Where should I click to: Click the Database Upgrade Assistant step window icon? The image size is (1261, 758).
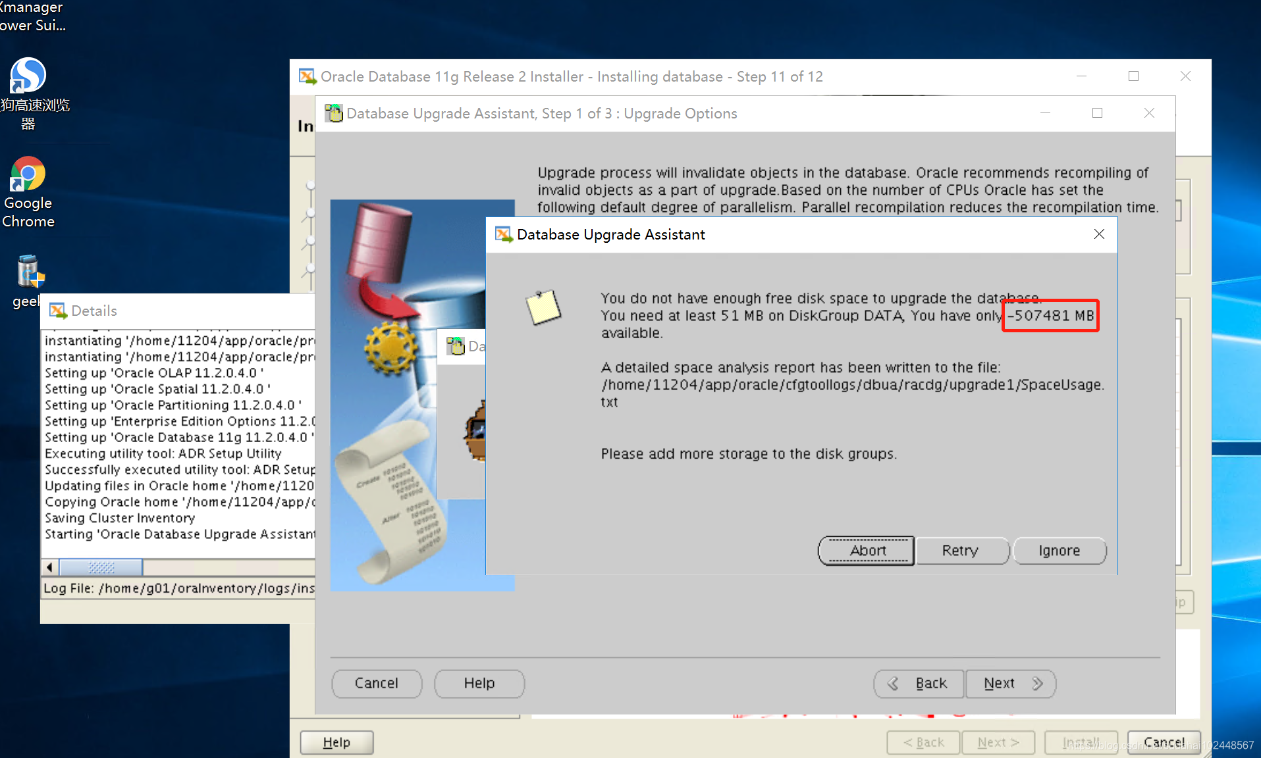[334, 113]
